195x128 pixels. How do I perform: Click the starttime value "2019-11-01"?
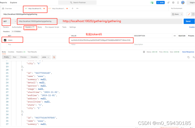tap(51, 92)
